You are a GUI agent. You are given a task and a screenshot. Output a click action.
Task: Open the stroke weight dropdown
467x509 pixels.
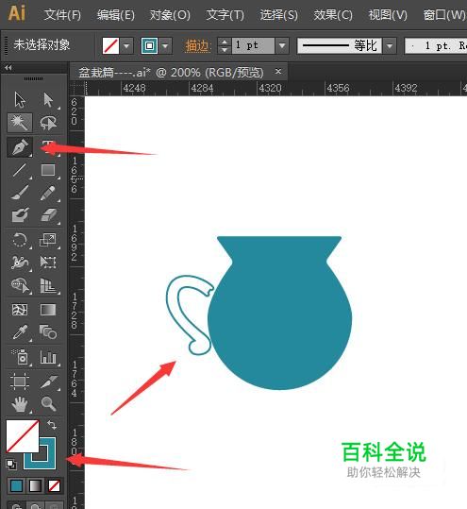point(282,45)
